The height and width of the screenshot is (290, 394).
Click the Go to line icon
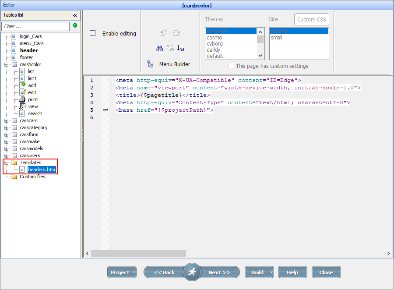tap(180, 49)
